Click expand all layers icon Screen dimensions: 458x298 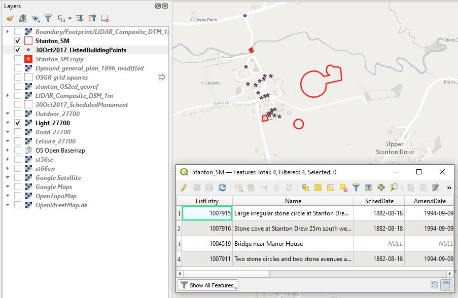click(80, 18)
